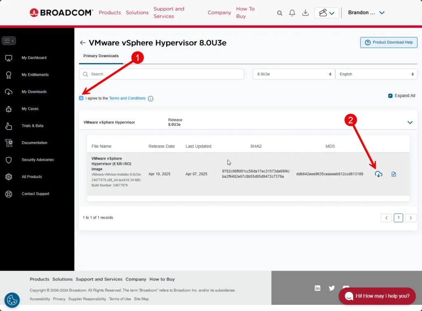This screenshot has width=422, height=311.
Task: Uncheck the I agree to terms checkbox
Action: click(x=81, y=98)
